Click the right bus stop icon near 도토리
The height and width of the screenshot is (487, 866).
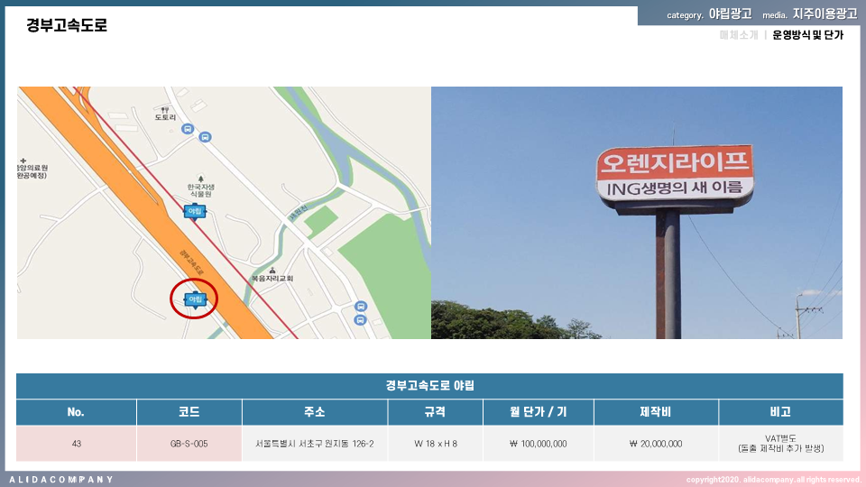[206, 137]
